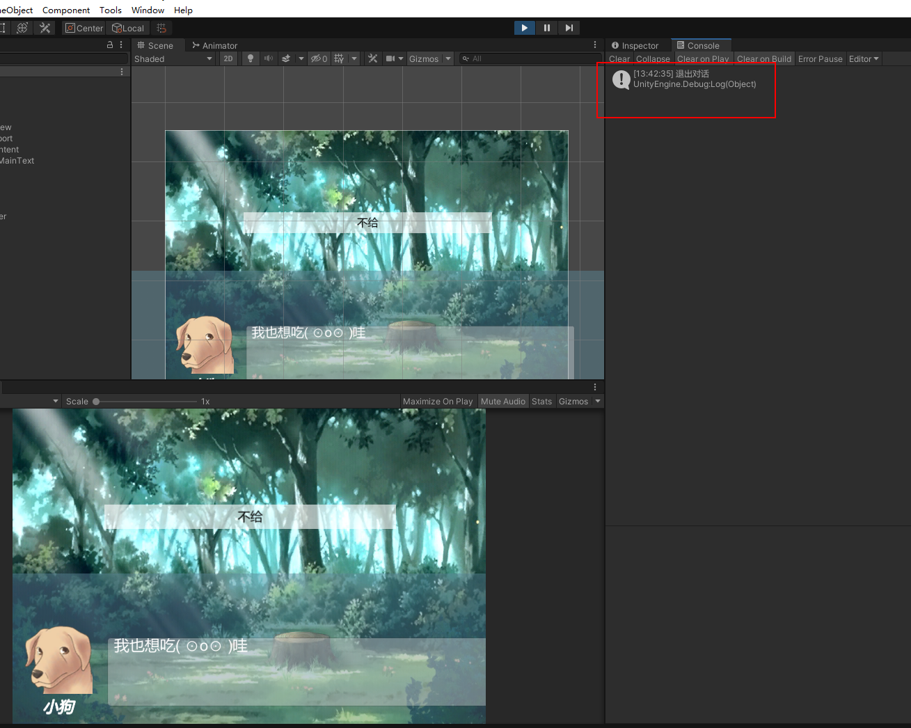Expand the scene effects dropdown arrow
Viewport: 911px width, 728px height.
301,59
